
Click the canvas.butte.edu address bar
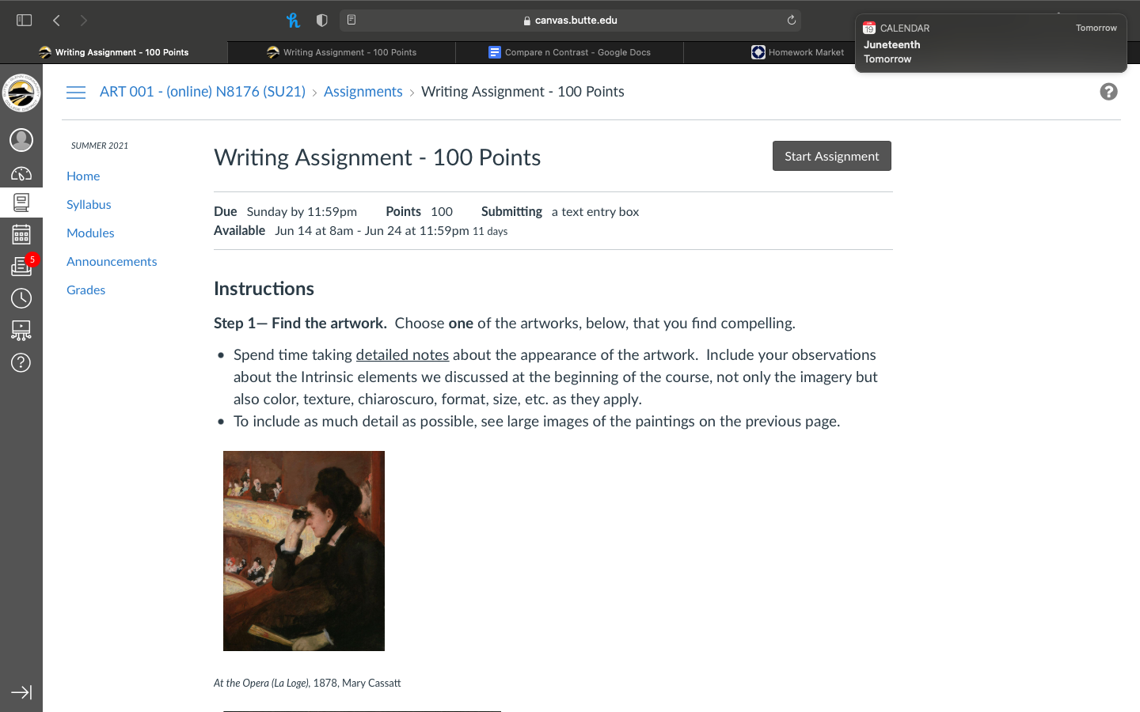pos(570,20)
